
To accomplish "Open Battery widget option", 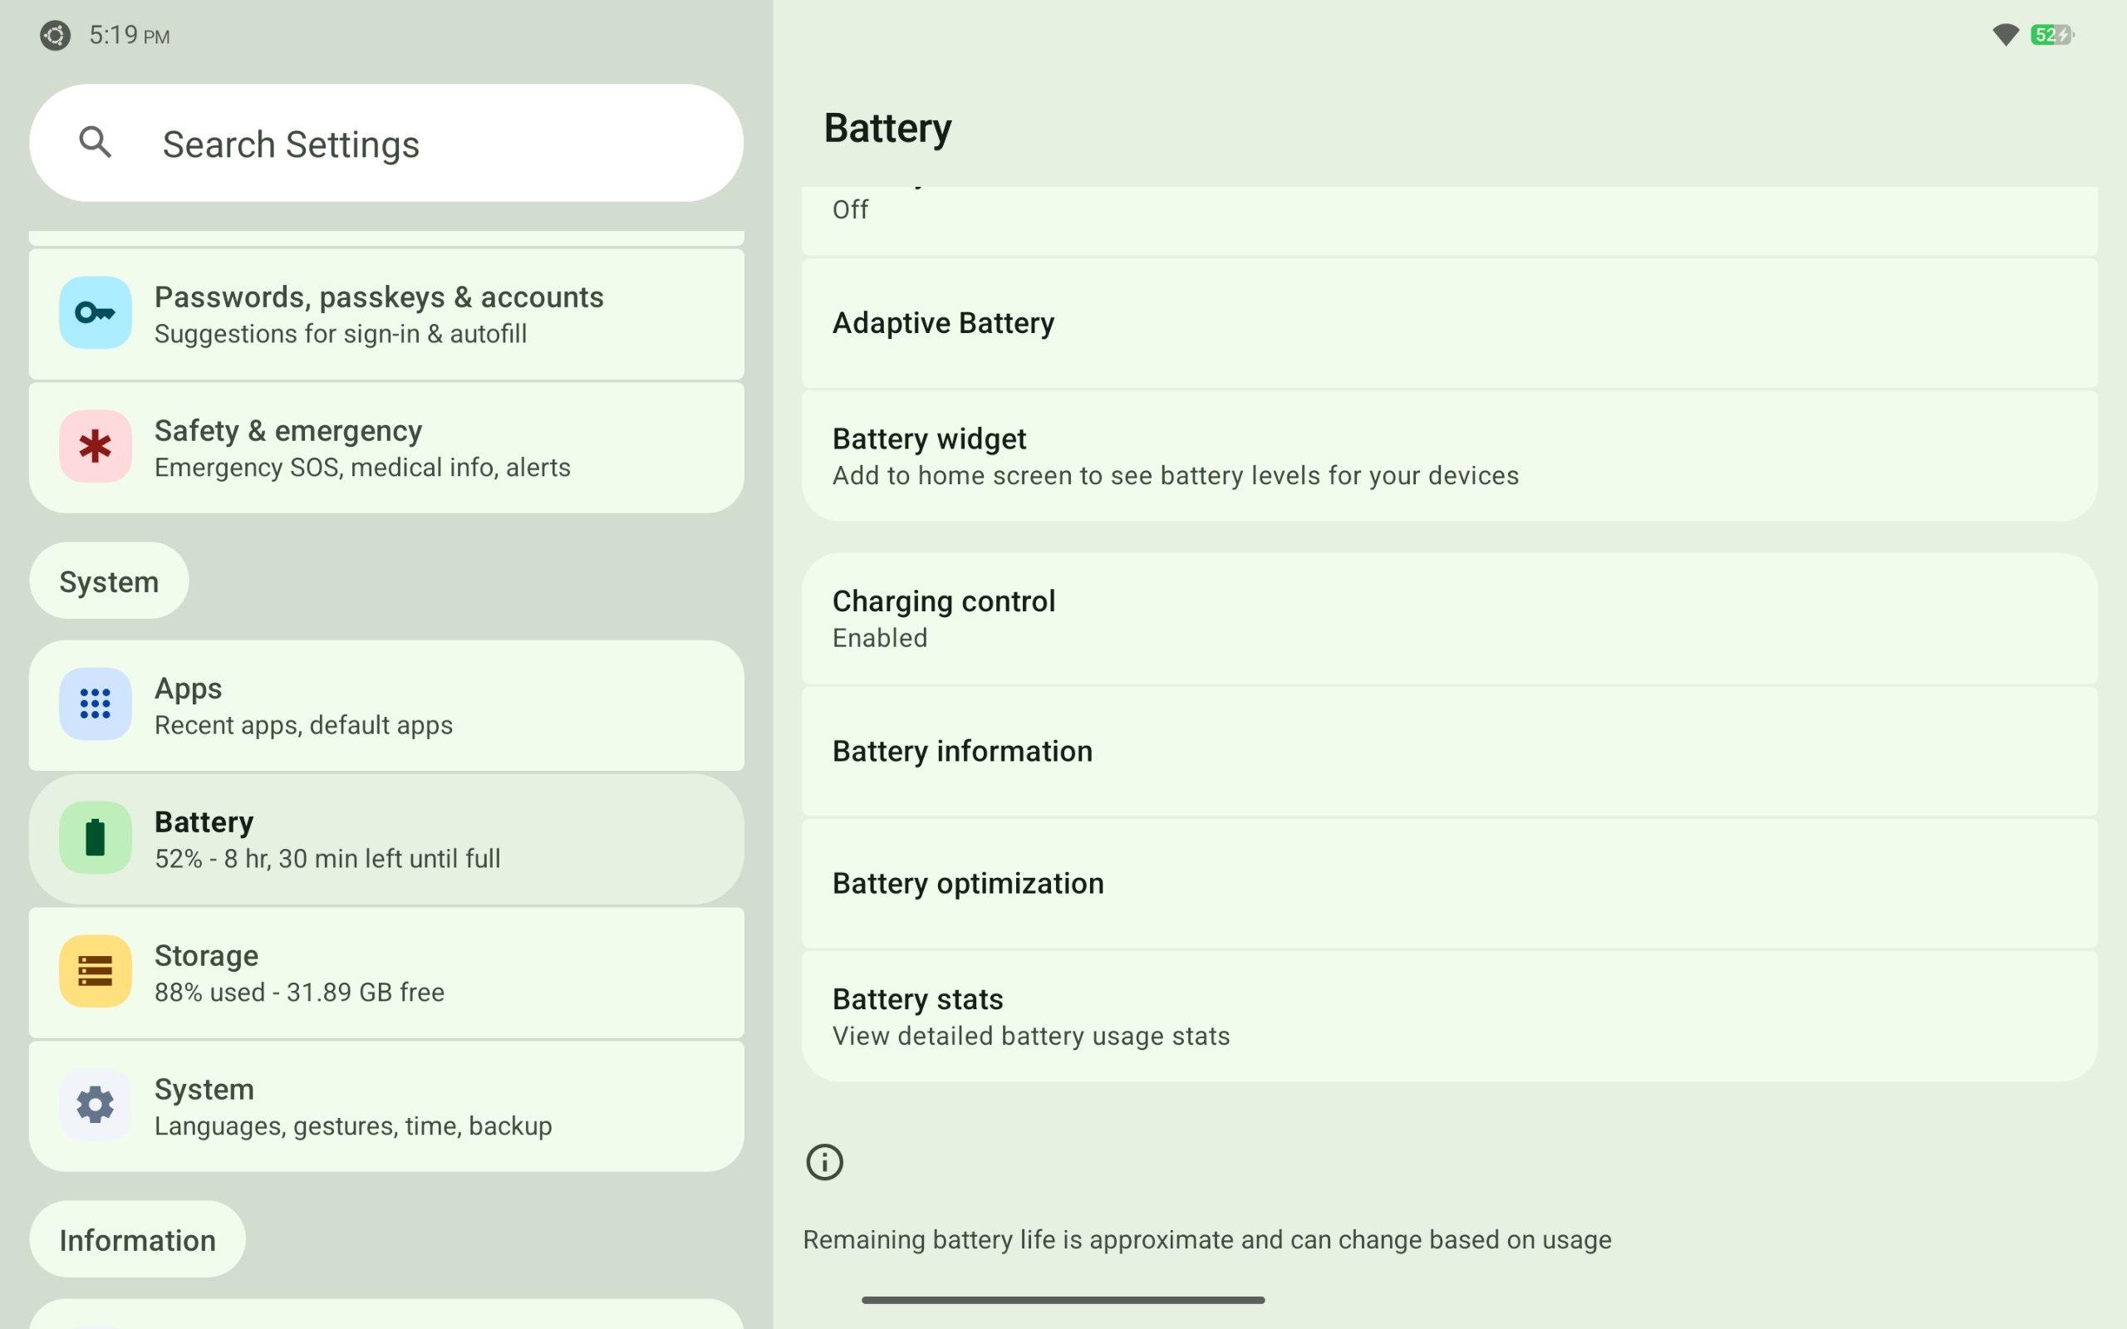I will tap(1448, 456).
